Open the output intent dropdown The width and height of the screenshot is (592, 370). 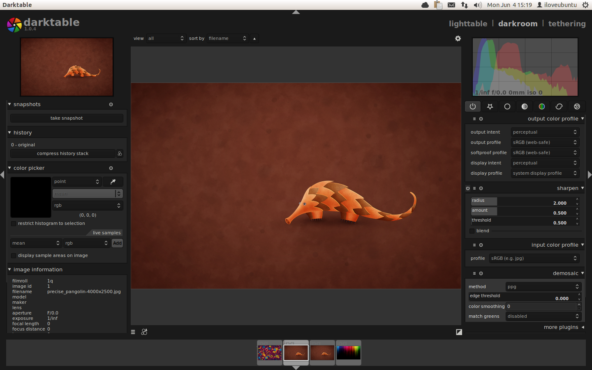545,132
